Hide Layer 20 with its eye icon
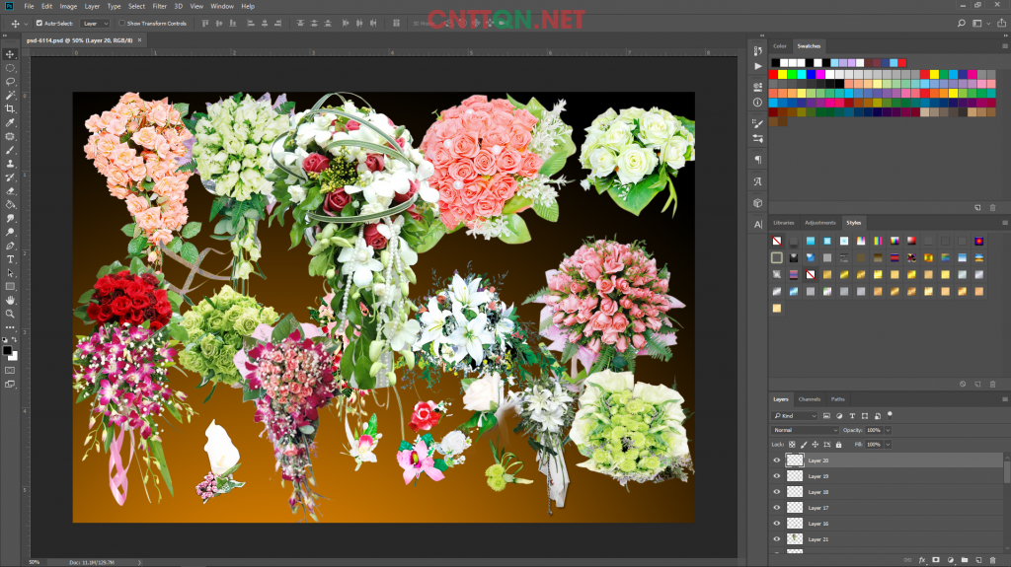This screenshot has width=1011, height=567. point(777,461)
